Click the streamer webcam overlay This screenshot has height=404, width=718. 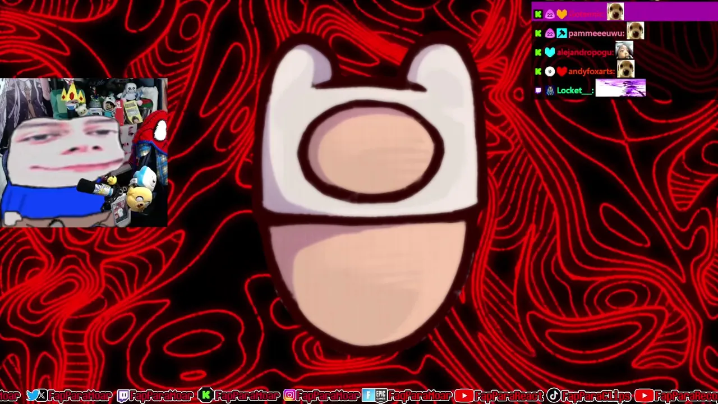[x=84, y=153]
